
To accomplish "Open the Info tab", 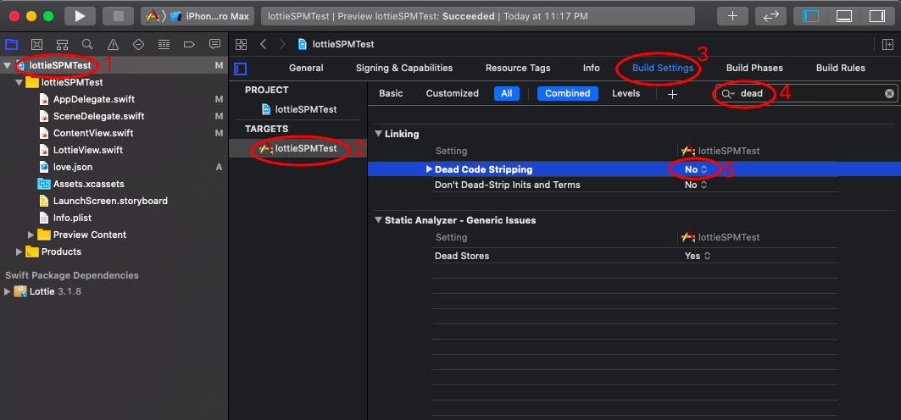I will (x=592, y=68).
